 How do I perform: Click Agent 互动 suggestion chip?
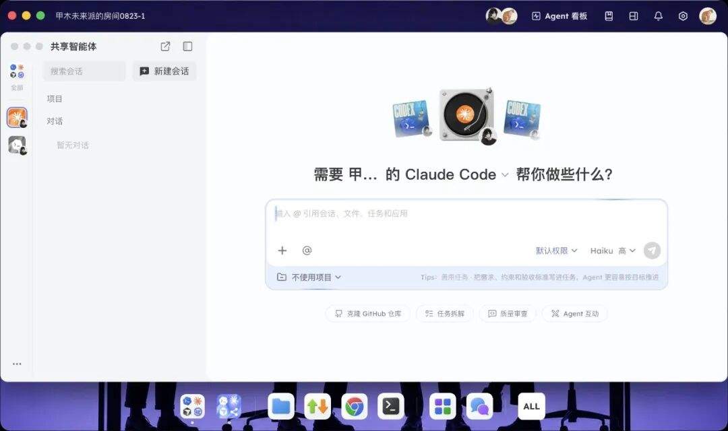[x=575, y=314]
